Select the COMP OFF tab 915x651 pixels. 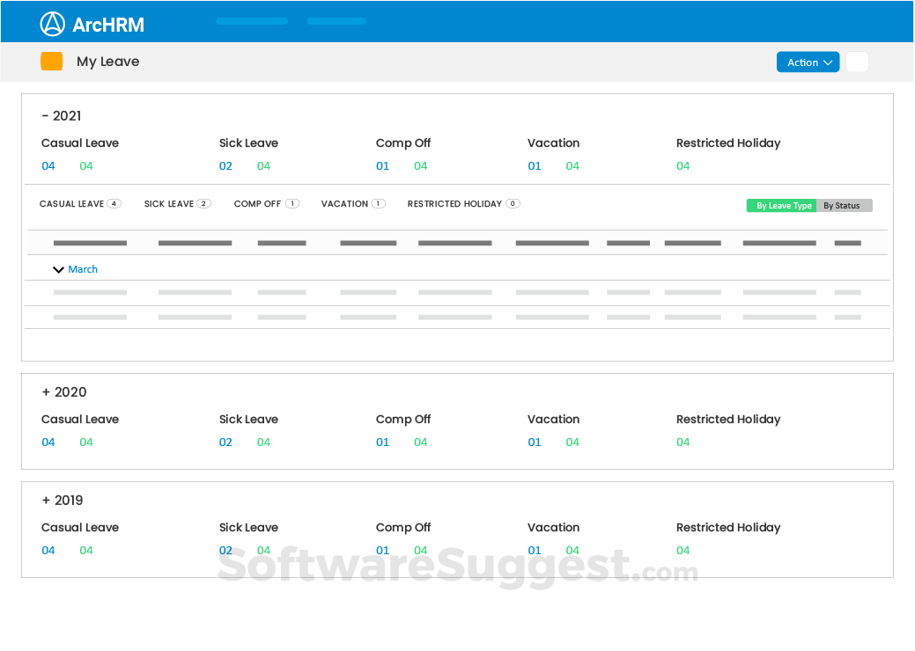[259, 203]
